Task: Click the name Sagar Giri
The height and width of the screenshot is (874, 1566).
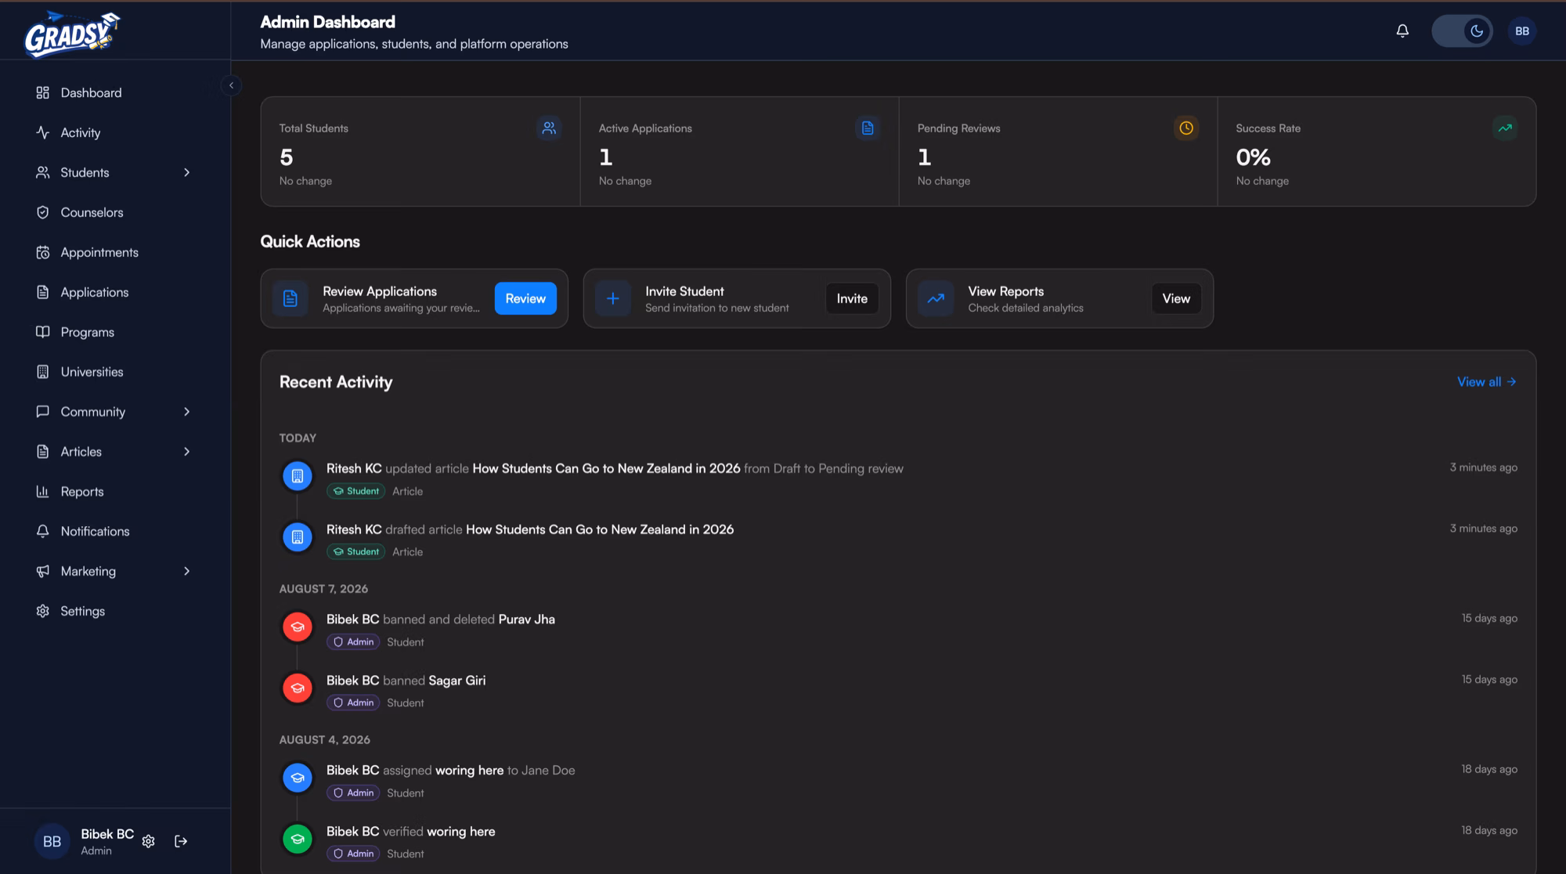Action: 457,681
